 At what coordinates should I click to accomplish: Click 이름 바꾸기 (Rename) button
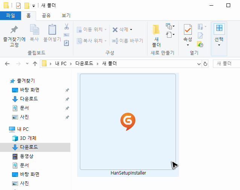128,41
